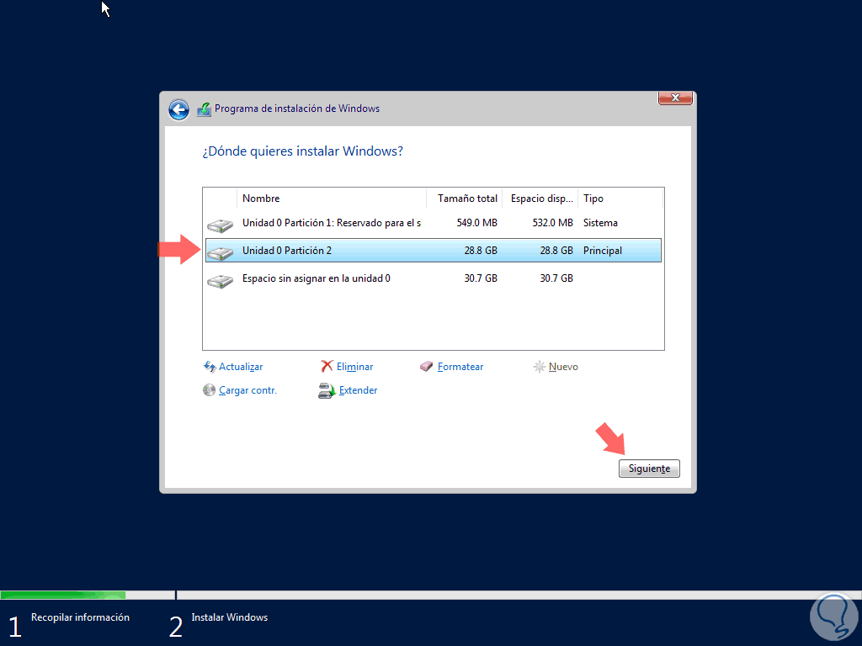Image resolution: width=862 pixels, height=646 pixels.
Task: Click the Sistema type cell
Action: click(600, 223)
